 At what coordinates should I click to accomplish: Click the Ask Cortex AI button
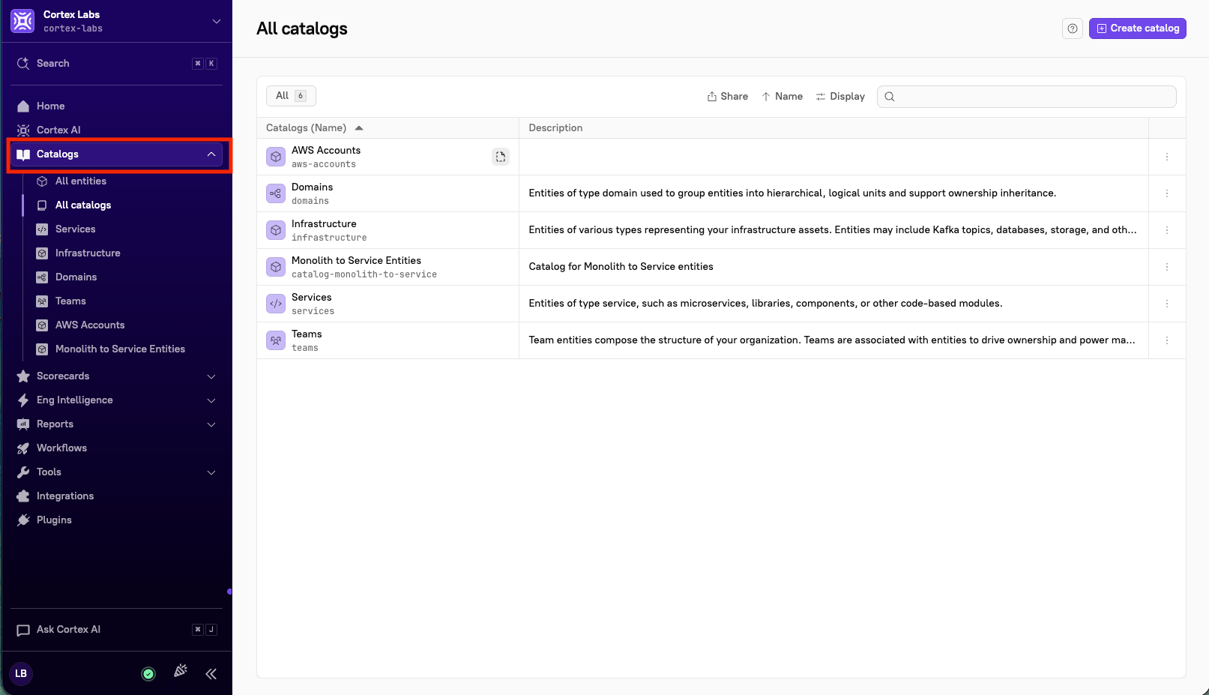[x=116, y=630]
